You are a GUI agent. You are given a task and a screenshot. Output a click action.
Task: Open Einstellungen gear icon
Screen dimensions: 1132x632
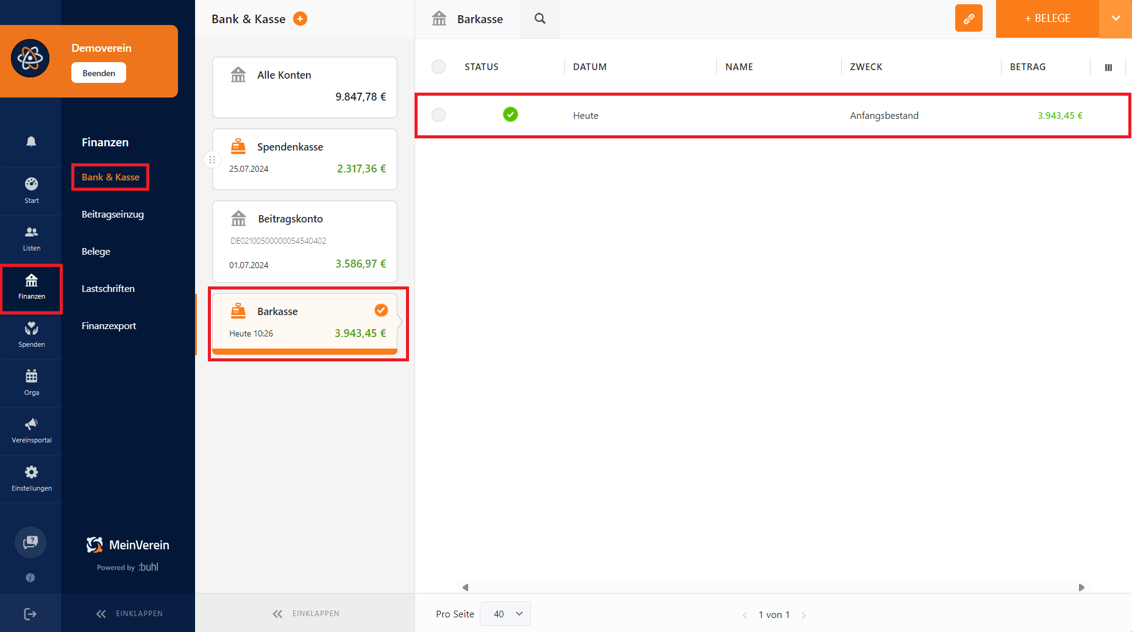pyautogui.click(x=31, y=472)
